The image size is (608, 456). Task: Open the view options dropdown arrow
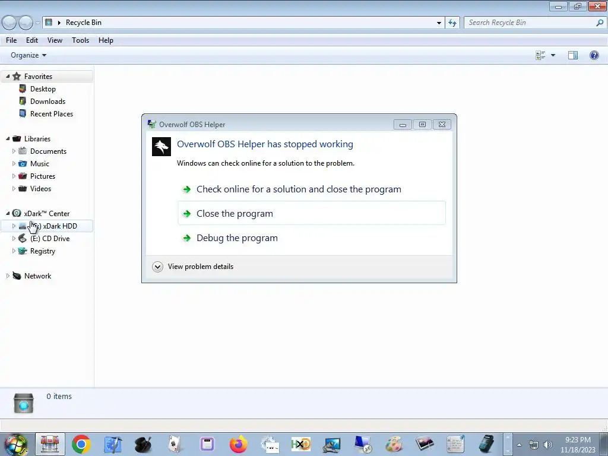(x=553, y=55)
